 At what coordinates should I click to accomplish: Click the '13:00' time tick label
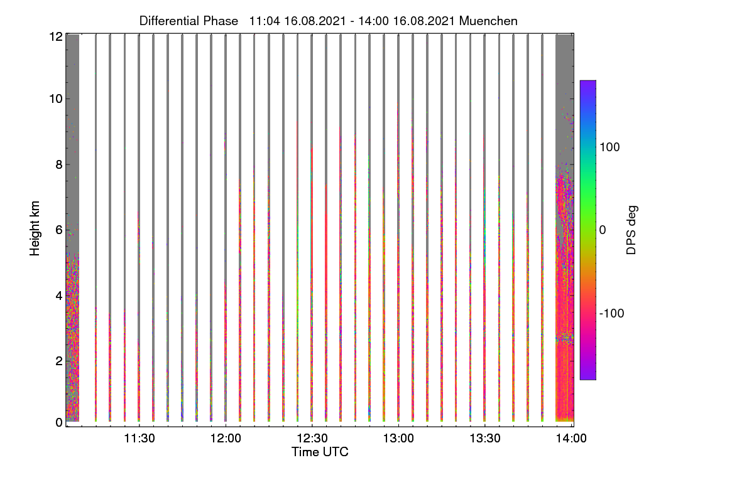[398, 439]
